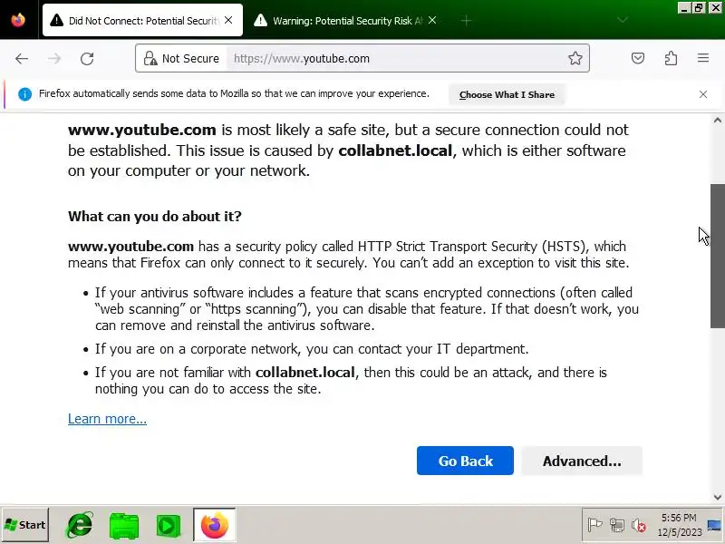Click the Advanced... button
Viewport: 725px width, 544px height.
[x=582, y=461]
